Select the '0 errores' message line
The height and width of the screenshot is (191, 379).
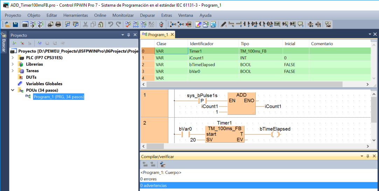coord(149,179)
